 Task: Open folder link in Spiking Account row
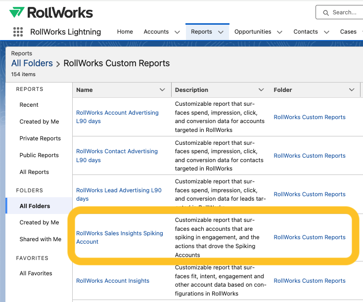coord(309,237)
